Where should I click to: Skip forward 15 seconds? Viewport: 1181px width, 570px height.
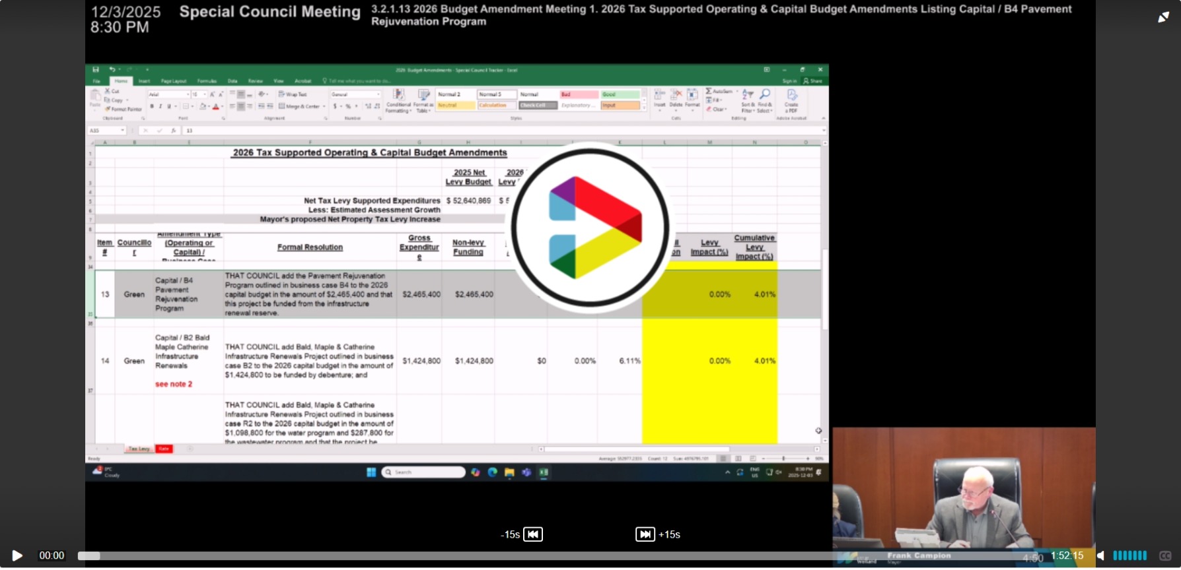click(645, 534)
